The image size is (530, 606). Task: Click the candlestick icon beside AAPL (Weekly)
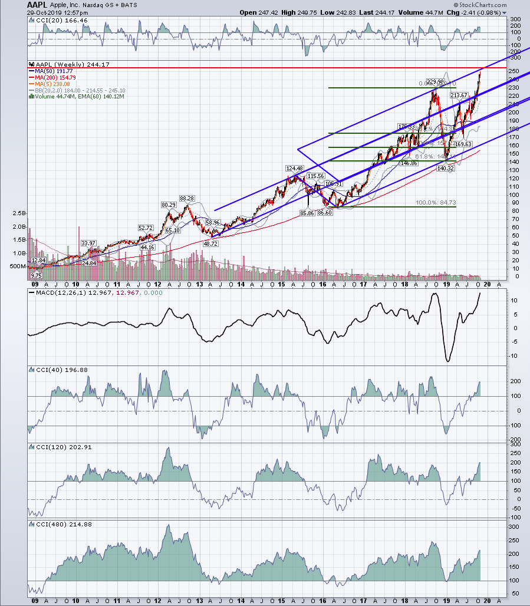(x=31, y=64)
